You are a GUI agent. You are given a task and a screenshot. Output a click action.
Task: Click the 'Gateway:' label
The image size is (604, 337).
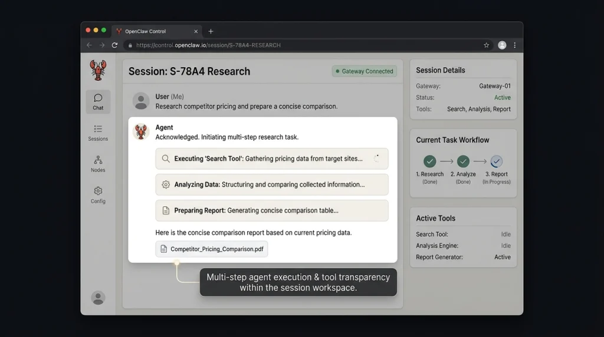pos(428,86)
